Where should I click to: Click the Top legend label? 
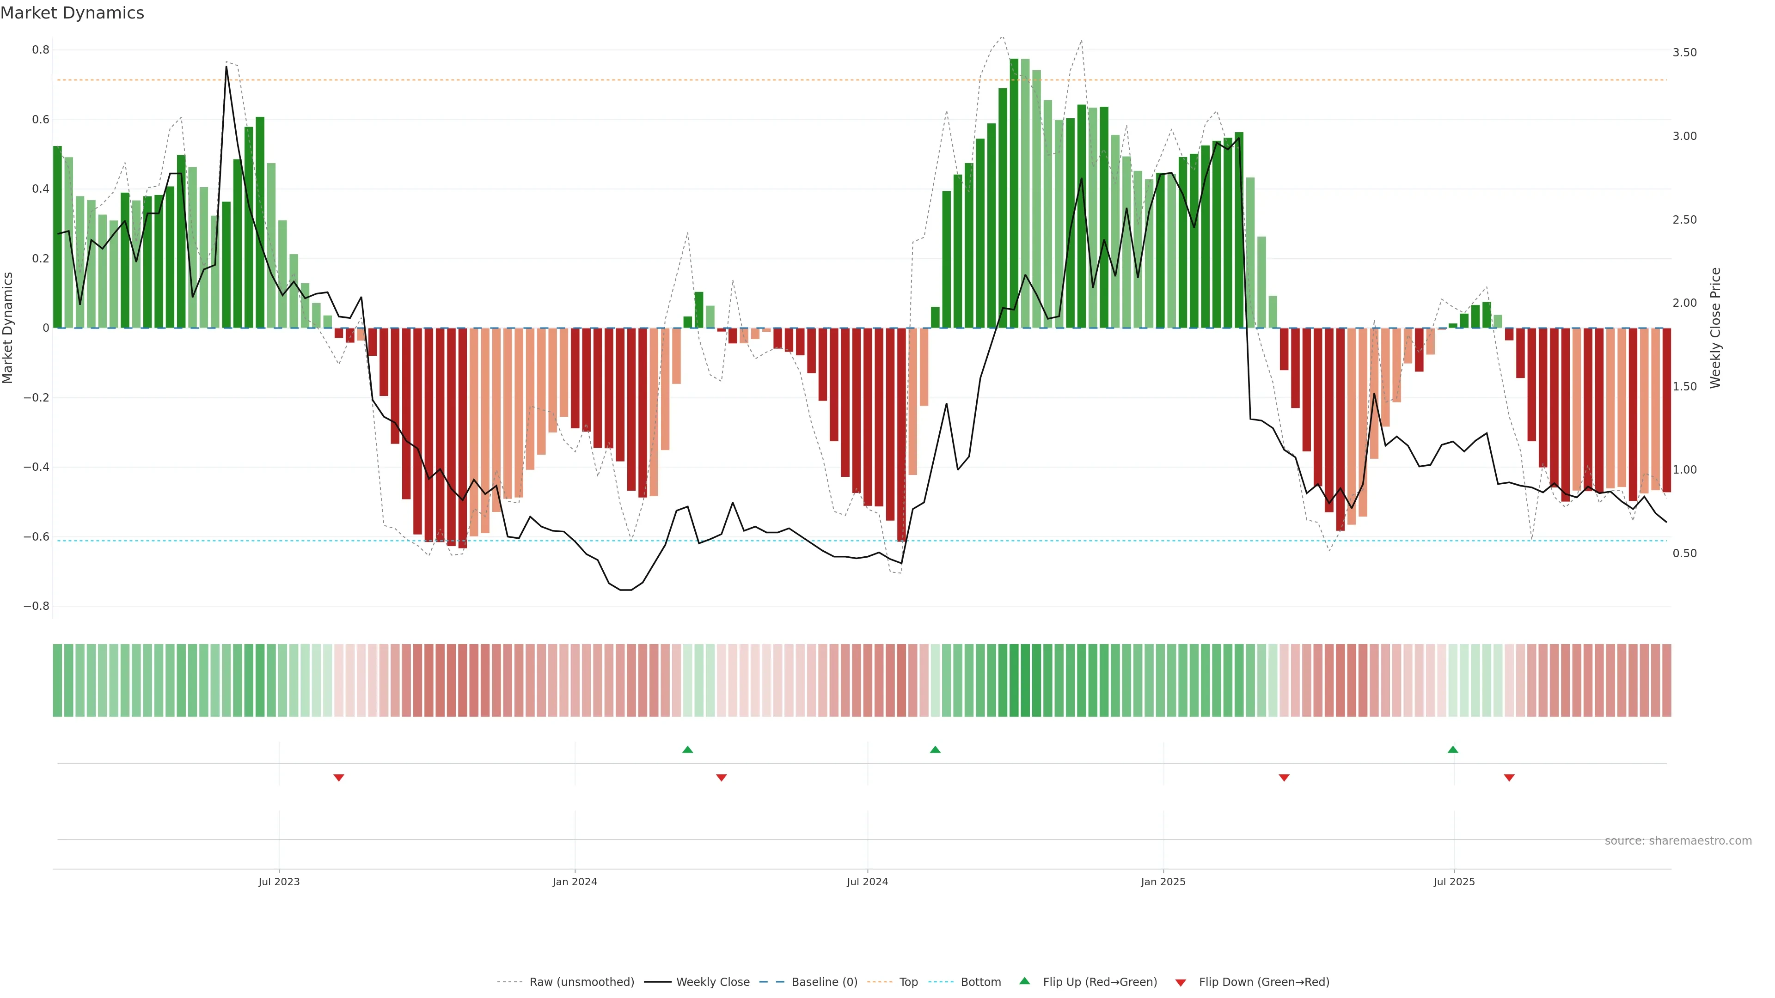[x=908, y=982]
